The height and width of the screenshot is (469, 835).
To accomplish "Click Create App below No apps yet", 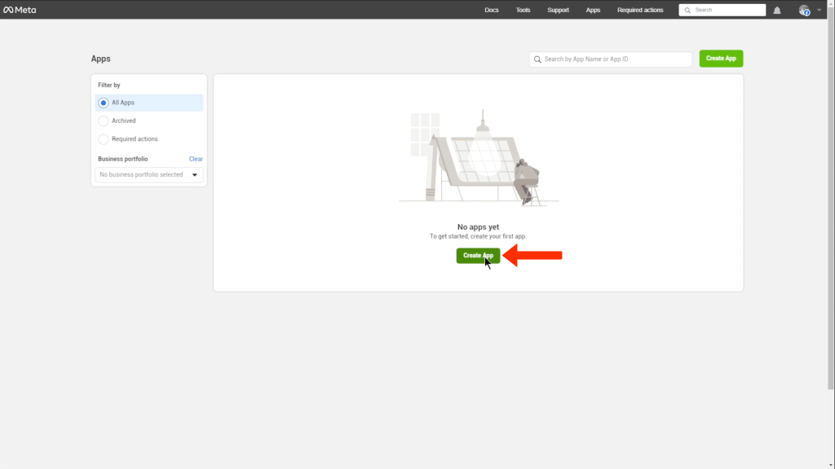I will click(478, 255).
